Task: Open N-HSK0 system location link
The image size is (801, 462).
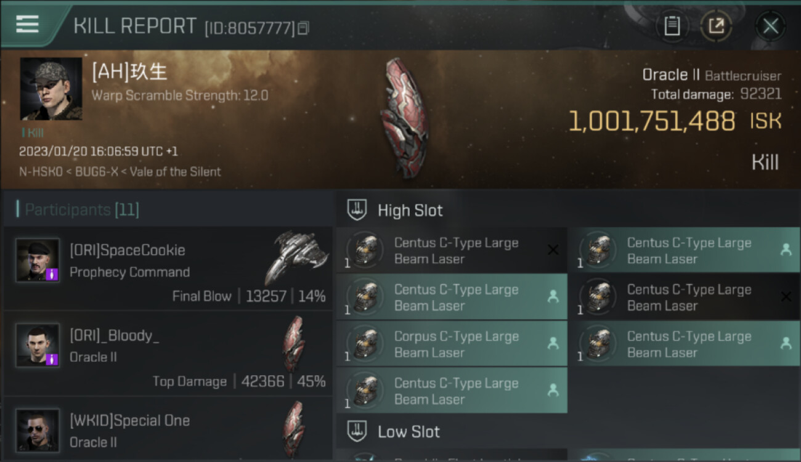Action: point(42,172)
